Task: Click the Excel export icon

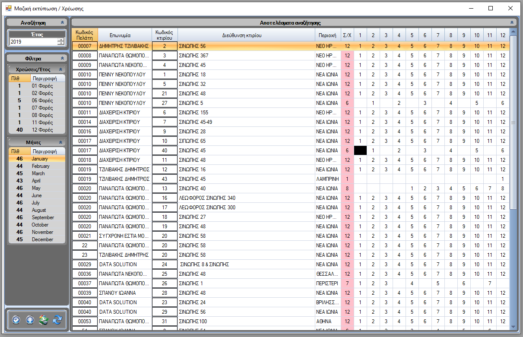Action: 43,320
